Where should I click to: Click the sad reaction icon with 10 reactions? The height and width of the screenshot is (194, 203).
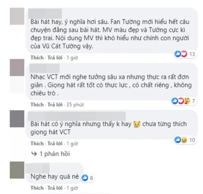[184, 140]
